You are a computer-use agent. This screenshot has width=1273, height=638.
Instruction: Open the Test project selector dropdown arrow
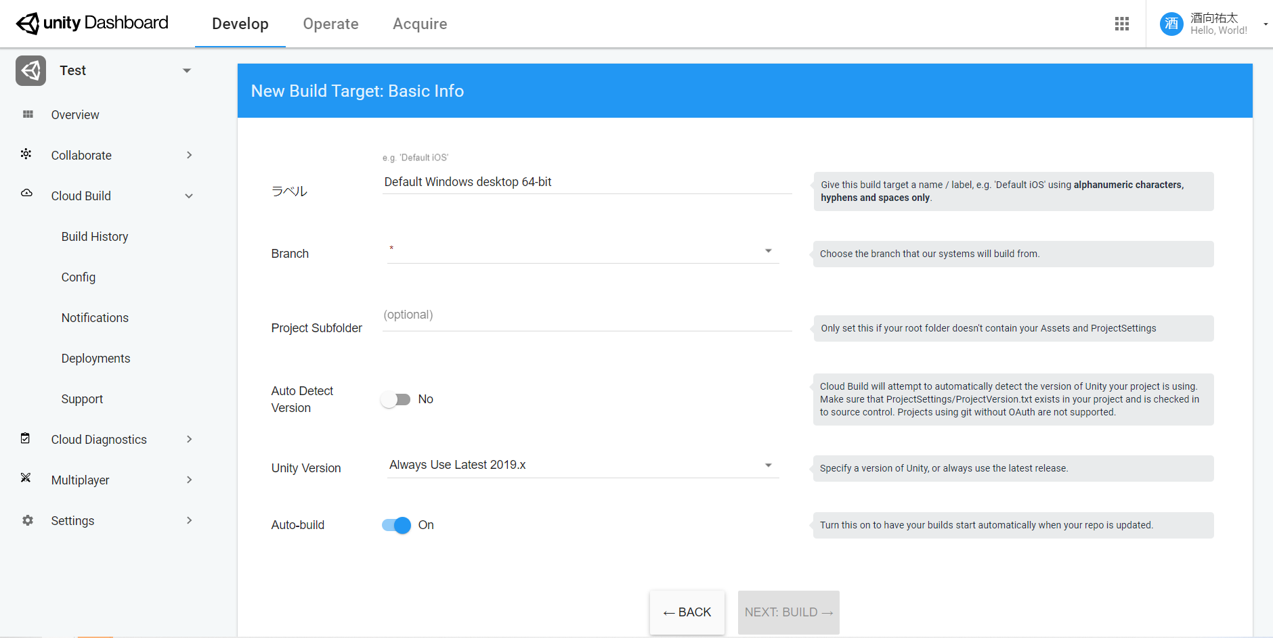187,70
